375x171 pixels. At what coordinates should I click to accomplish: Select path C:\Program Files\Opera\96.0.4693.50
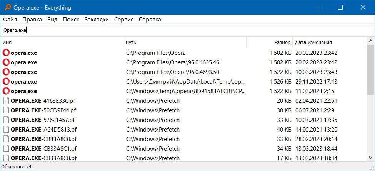(x=173, y=72)
